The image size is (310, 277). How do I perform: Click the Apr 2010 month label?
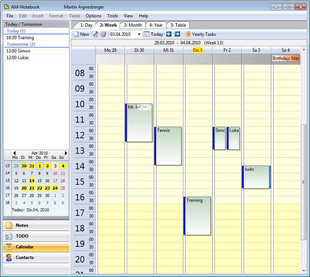click(x=40, y=153)
